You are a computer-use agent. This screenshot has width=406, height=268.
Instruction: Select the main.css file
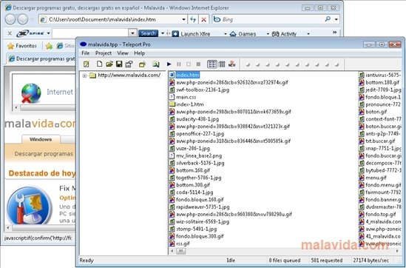pos(186,97)
